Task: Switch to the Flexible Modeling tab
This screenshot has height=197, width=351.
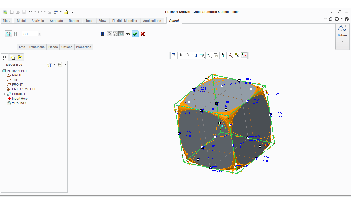Action: 125,21
